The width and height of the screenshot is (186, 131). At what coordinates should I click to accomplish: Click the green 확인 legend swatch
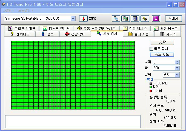tap(151, 87)
